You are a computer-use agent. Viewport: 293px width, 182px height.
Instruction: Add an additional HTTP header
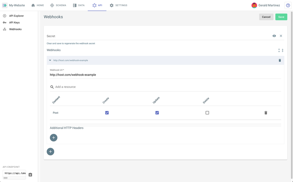click(53, 138)
